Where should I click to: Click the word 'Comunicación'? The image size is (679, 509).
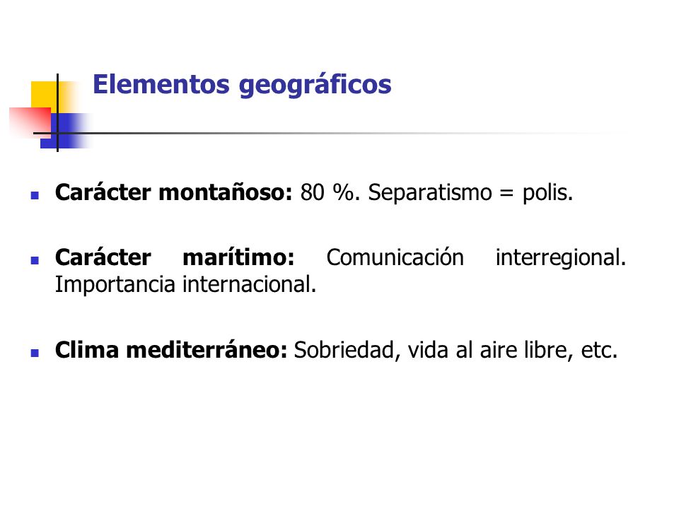pos(395,257)
